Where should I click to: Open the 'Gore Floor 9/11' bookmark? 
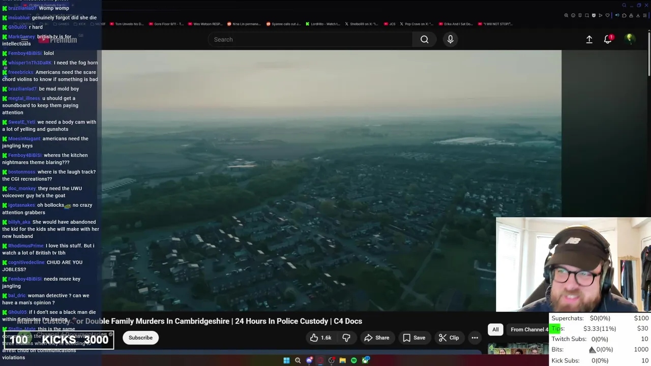click(166, 24)
